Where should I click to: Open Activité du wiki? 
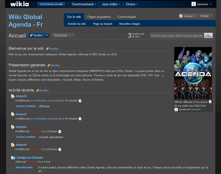pos(76,24)
